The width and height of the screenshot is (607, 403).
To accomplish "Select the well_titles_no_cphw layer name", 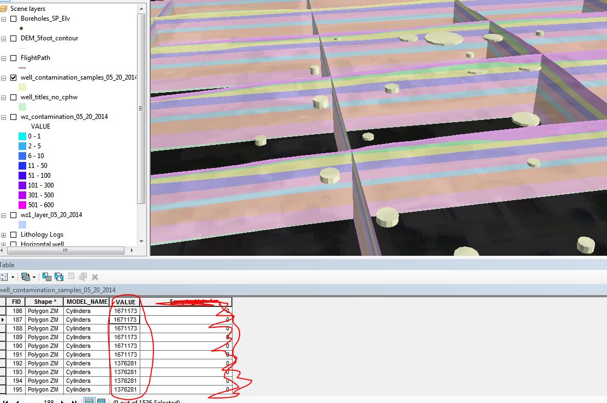I will [49, 97].
